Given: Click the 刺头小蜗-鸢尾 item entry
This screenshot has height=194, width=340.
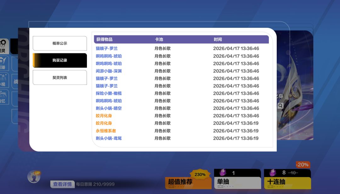Looking at the screenshot, I should click(x=109, y=138).
